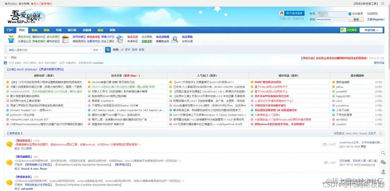Open the 搜索 nav tab

point(47,30)
